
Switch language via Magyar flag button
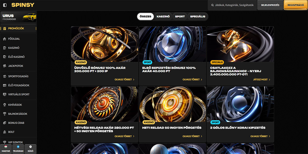6,149
